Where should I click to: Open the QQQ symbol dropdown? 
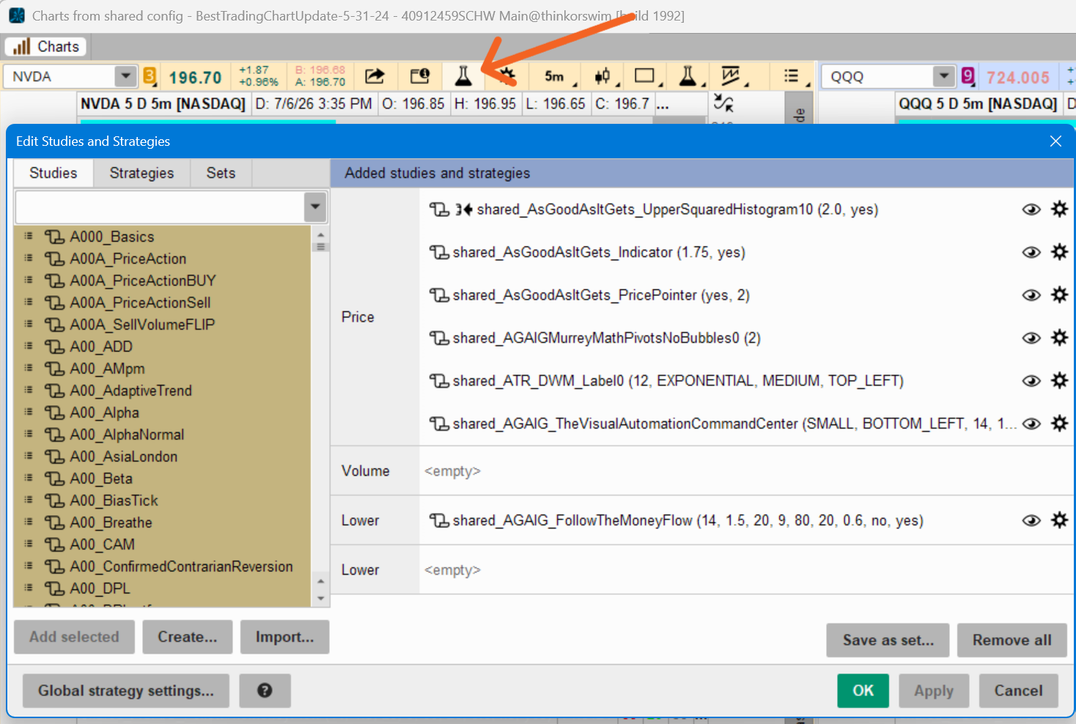point(944,76)
